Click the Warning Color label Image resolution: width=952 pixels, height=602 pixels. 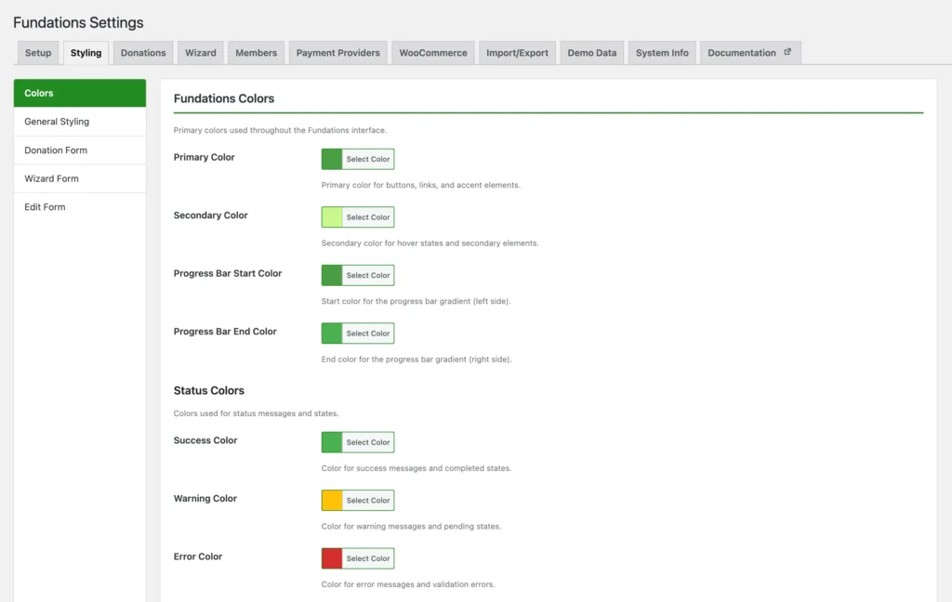click(x=205, y=498)
